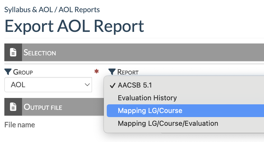Click the File name label
The image size is (264, 142).
(19, 125)
